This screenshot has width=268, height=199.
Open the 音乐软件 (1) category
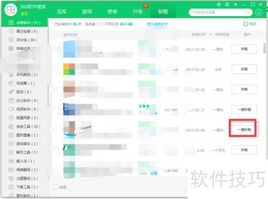tap(24, 195)
